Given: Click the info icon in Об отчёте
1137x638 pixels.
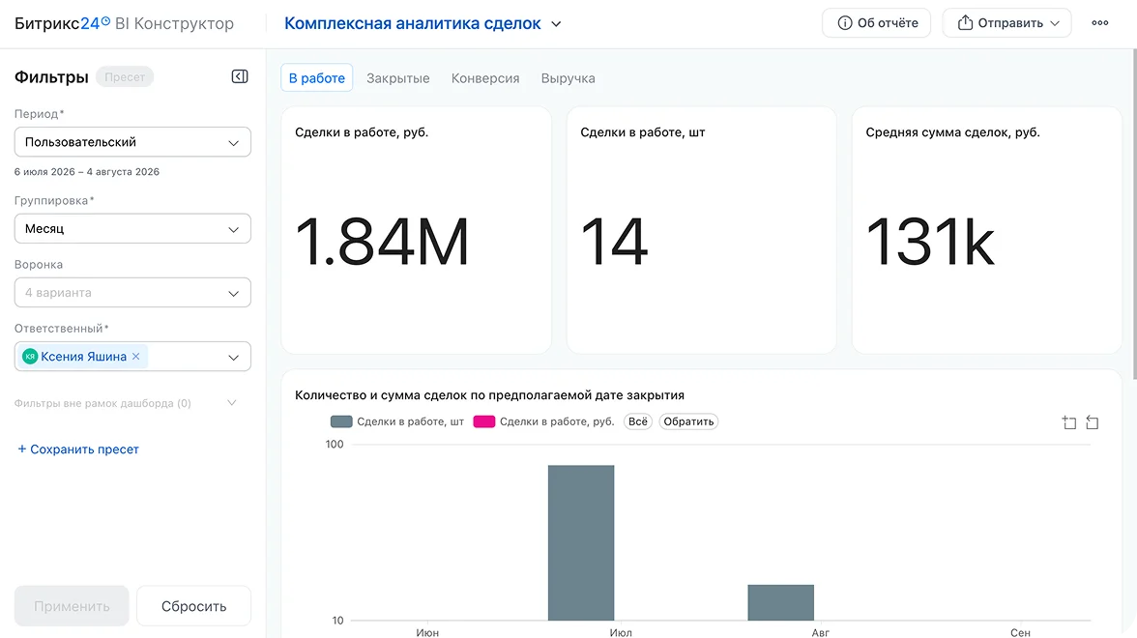Looking at the screenshot, I should click(845, 23).
